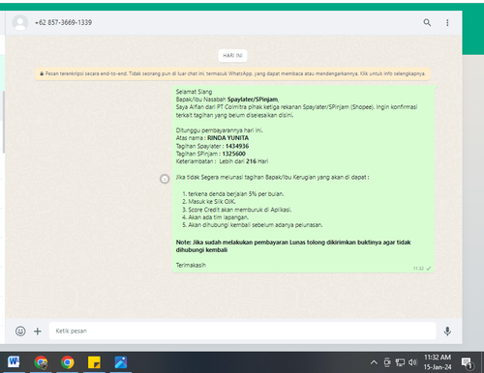The image size is (484, 373).
Task: Click name RINDA YUNITA in message
Action: click(x=227, y=138)
